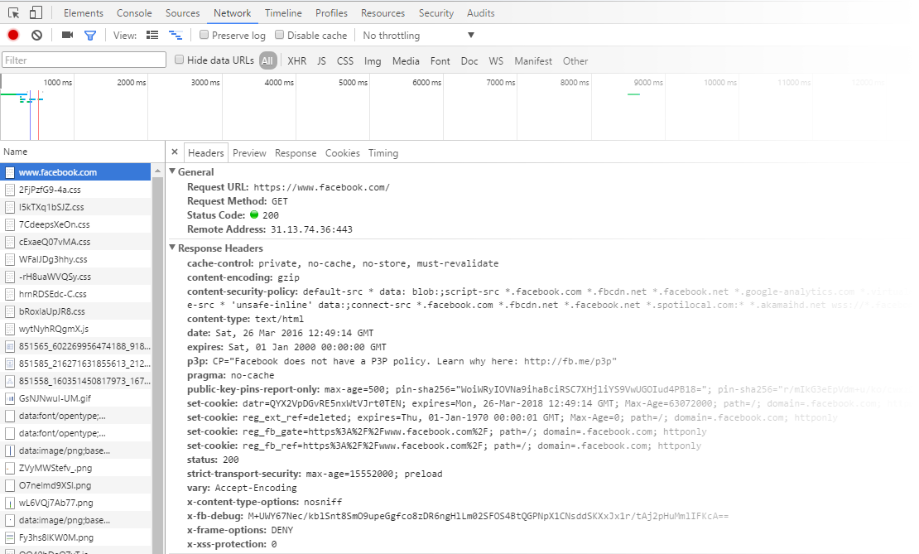Image resolution: width=919 pixels, height=554 pixels.
Task: Click the GsNJNwul-UM.gif file icon
Action: [x=9, y=398]
